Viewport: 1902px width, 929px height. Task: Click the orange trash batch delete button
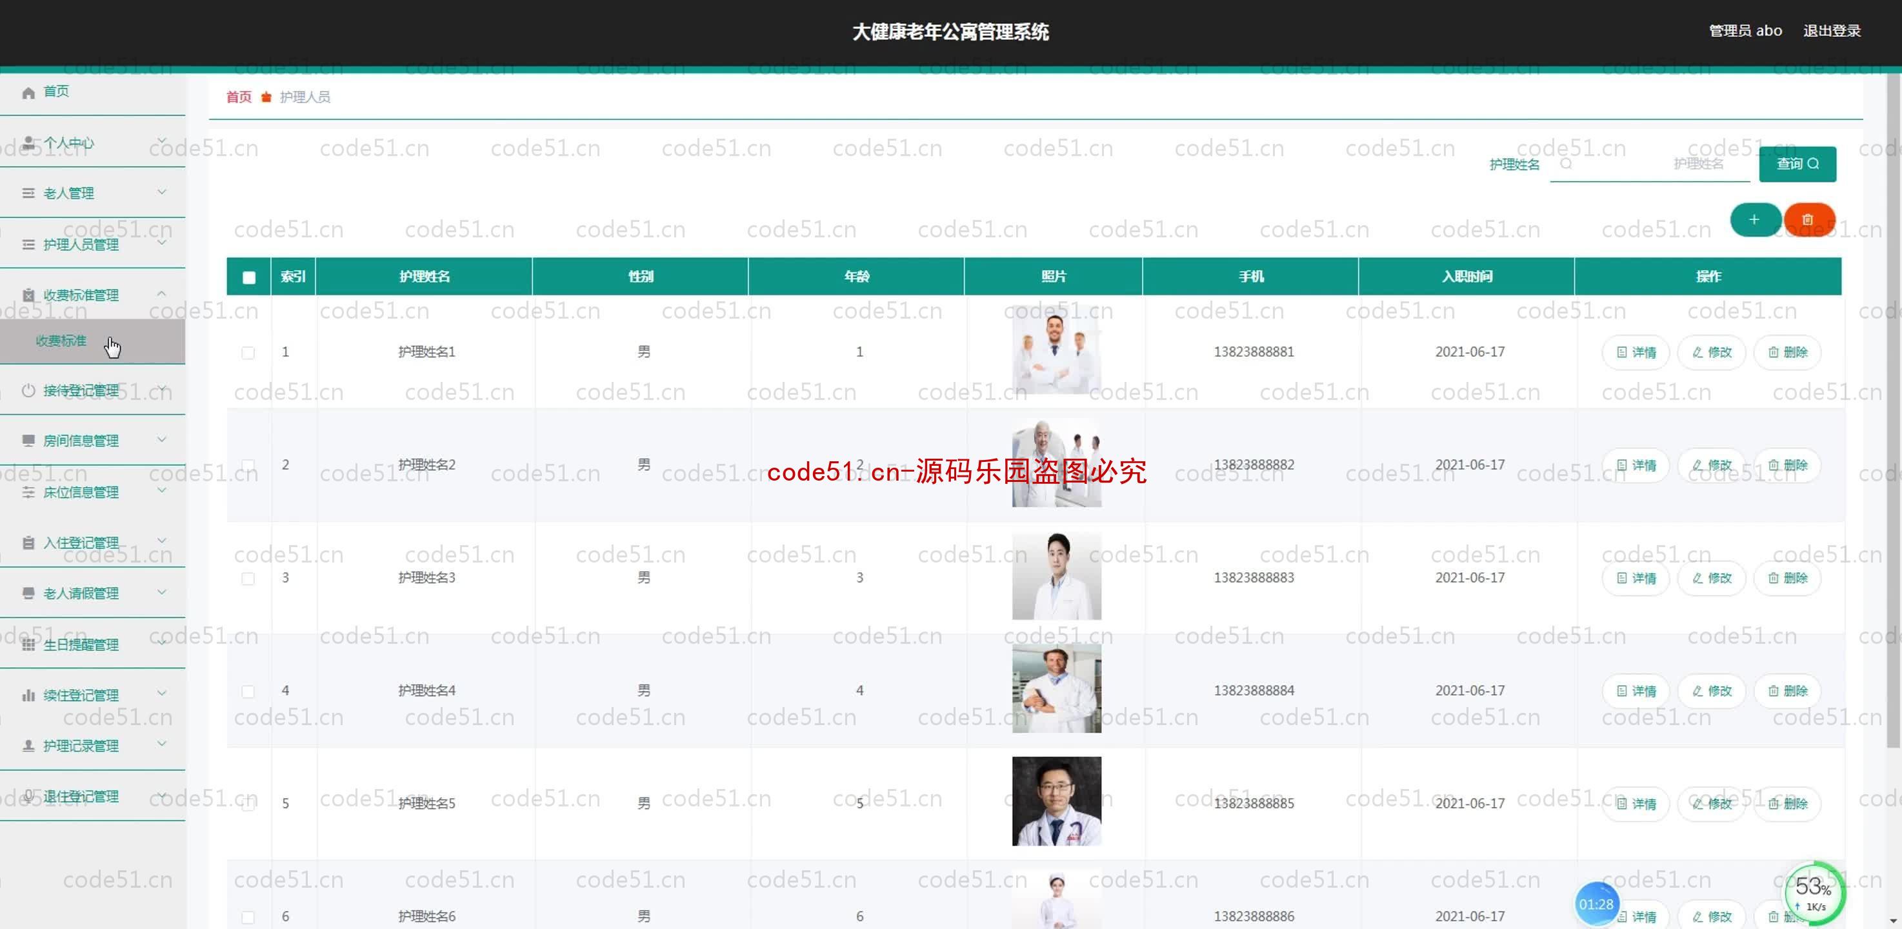pyautogui.click(x=1809, y=219)
